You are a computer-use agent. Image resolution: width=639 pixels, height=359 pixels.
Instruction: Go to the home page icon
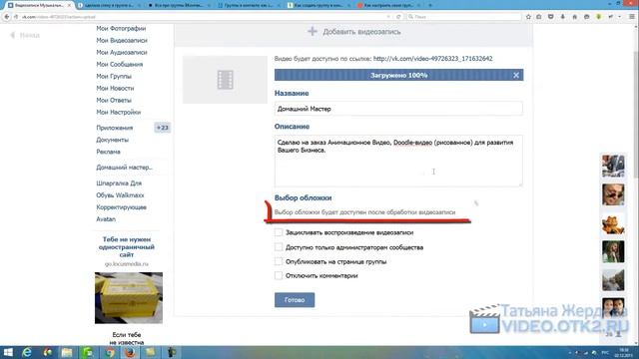pyautogui.click(x=575, y=17)
